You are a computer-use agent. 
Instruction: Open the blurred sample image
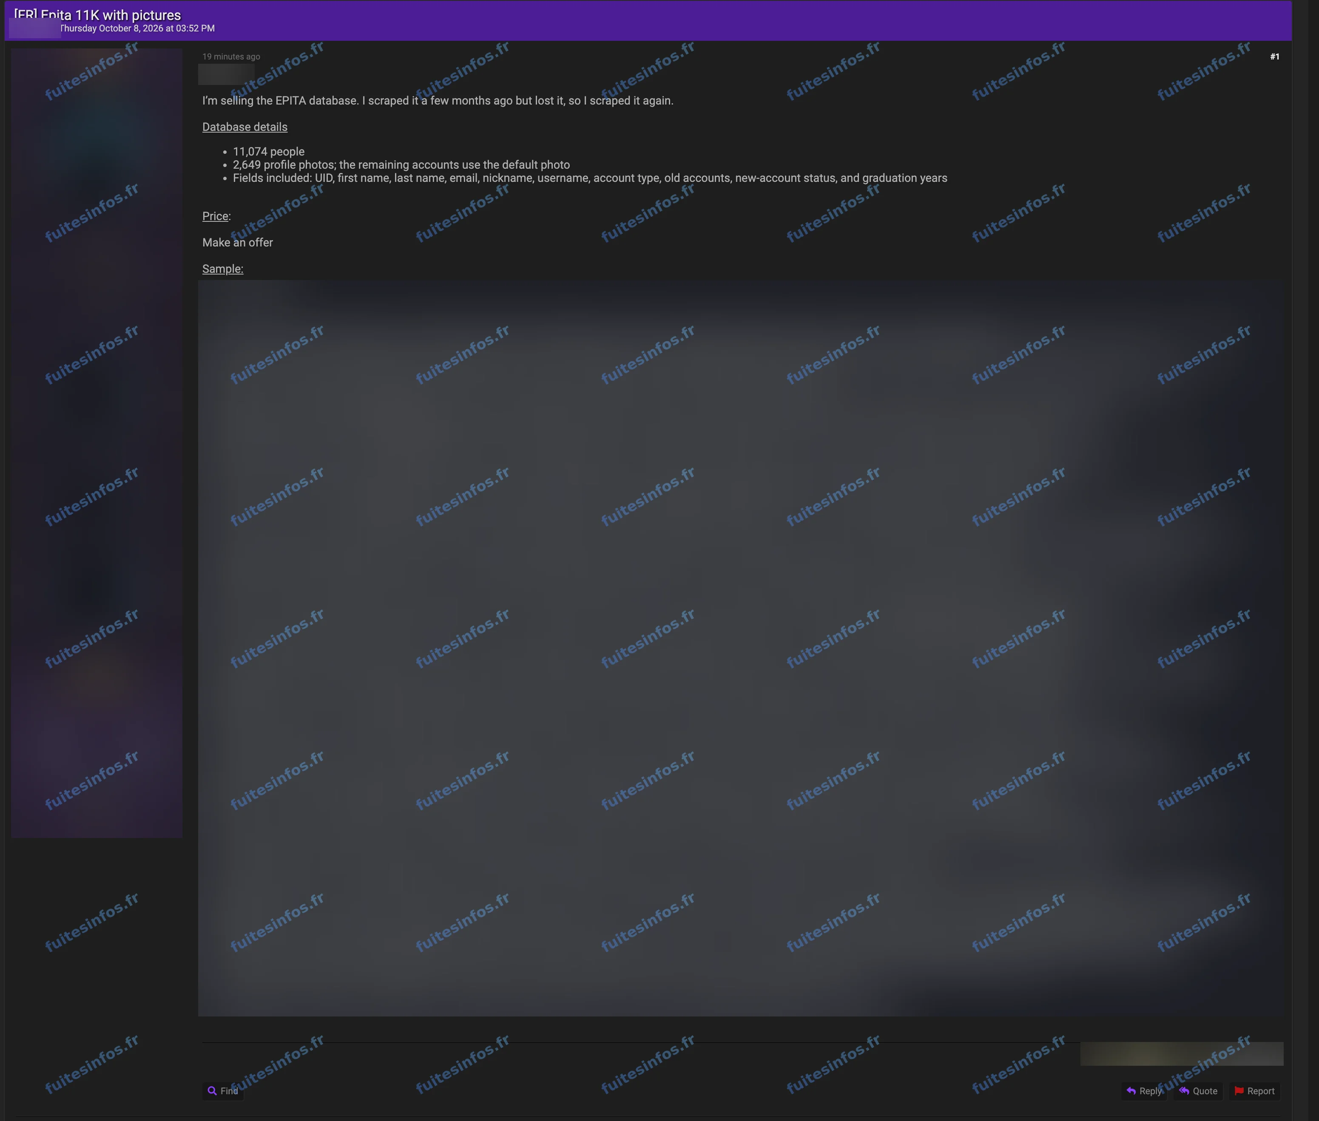tap(740, 648)
